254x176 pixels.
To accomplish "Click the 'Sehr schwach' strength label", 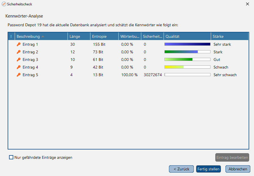I will pyautogui.click(x=225, y=75).
